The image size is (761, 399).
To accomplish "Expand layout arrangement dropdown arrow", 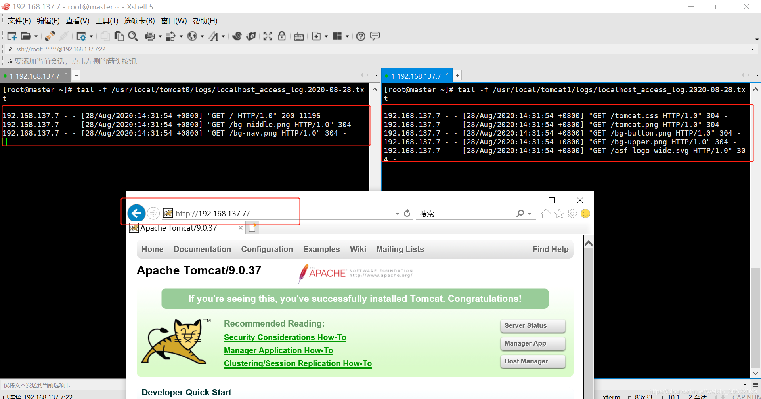I will (x=347, y=36).
